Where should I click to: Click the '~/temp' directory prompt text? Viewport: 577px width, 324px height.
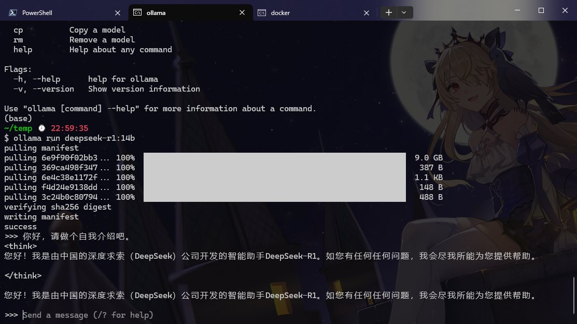click(18, 128)
